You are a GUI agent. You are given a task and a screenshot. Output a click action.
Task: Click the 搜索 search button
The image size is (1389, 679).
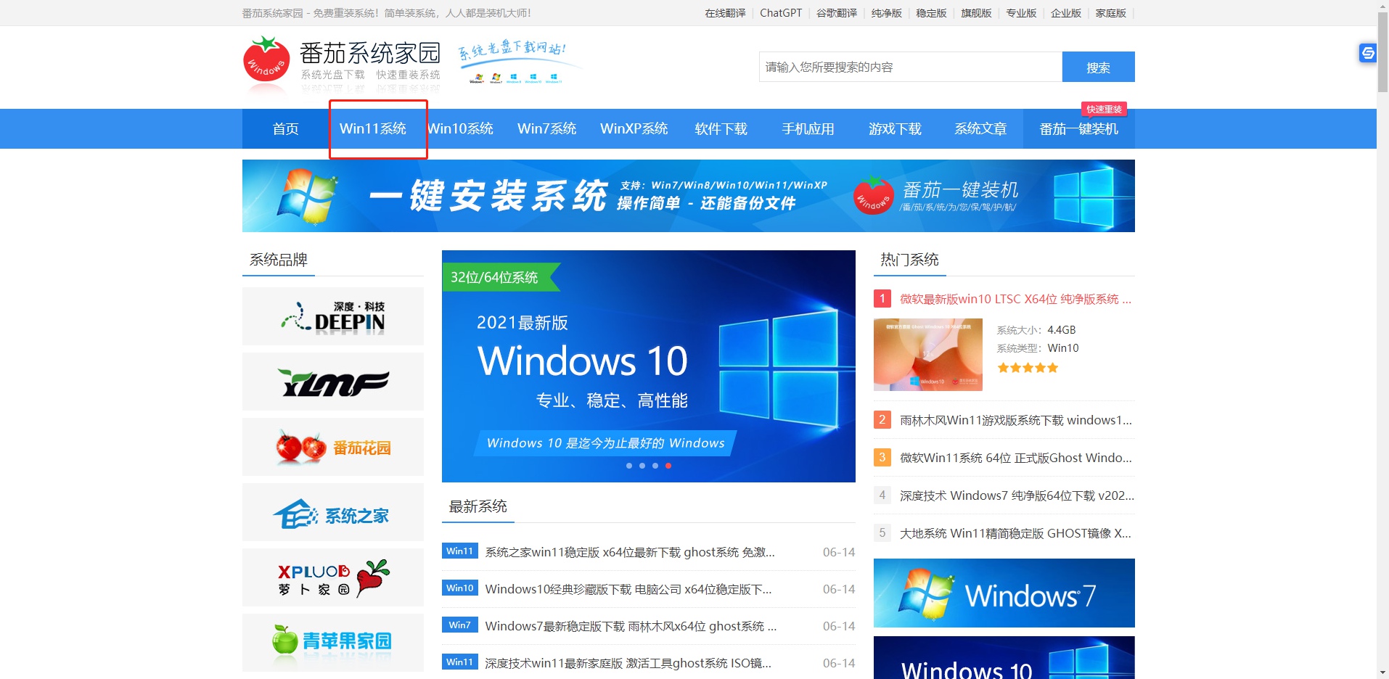pyautogui.click(x=1098, y=67)
